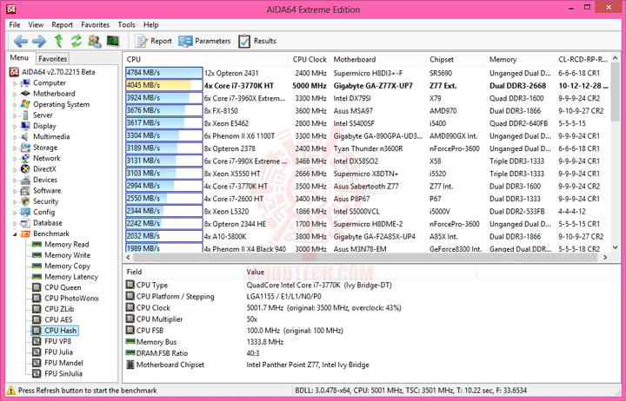The width and height of the screenshot is (626, 401).
Task: Expand the Computer tree node
Action: (15, 83)
